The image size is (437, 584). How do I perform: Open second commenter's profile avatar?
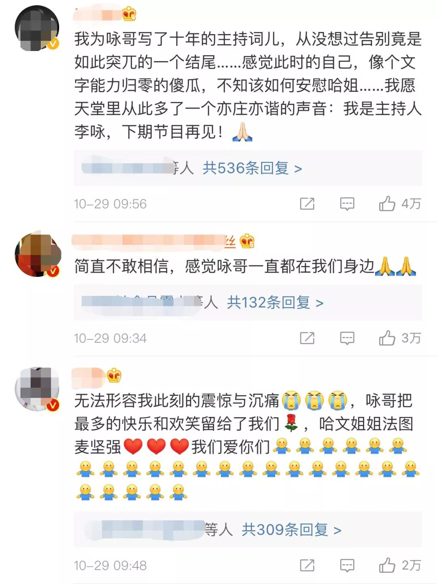(38, 255)
